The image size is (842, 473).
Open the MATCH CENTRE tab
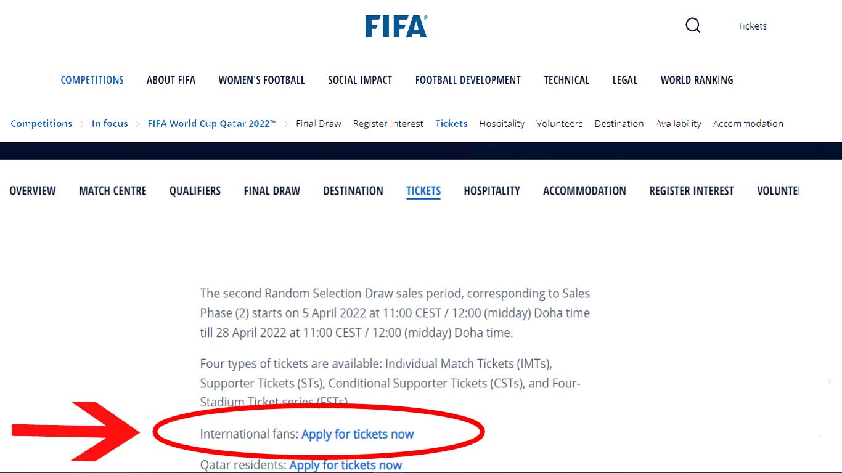112,191
